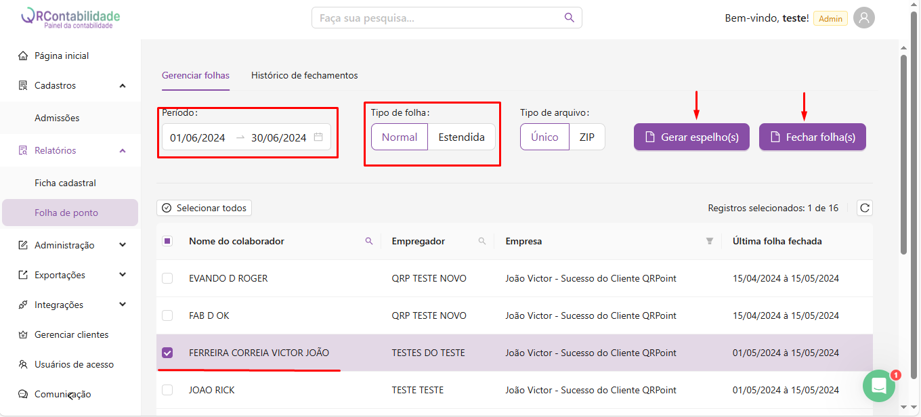Open Ficha cadastral in sidebar

[x=66, y=183]
